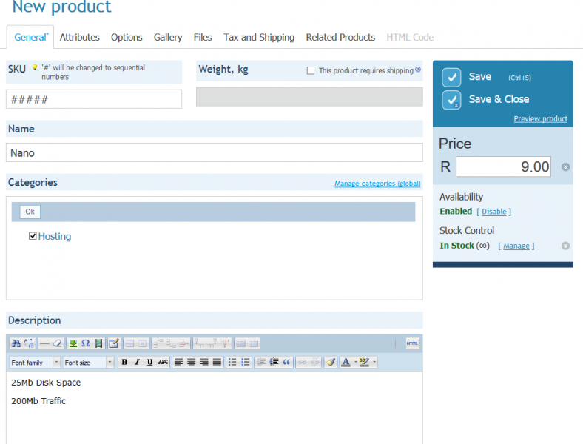Open the Options tab
The height and width of the screenshot is (444, 583).
(x=127, y=37)
